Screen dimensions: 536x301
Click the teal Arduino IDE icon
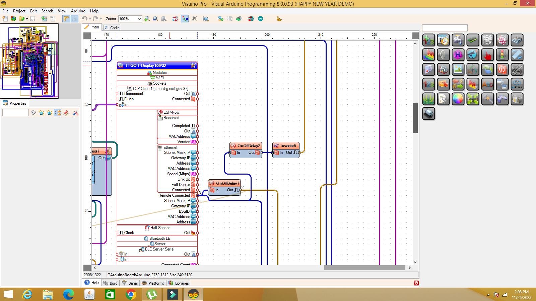click(x=260, y=19)
